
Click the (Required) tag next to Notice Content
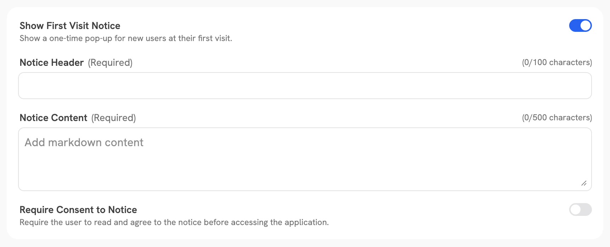113,117
